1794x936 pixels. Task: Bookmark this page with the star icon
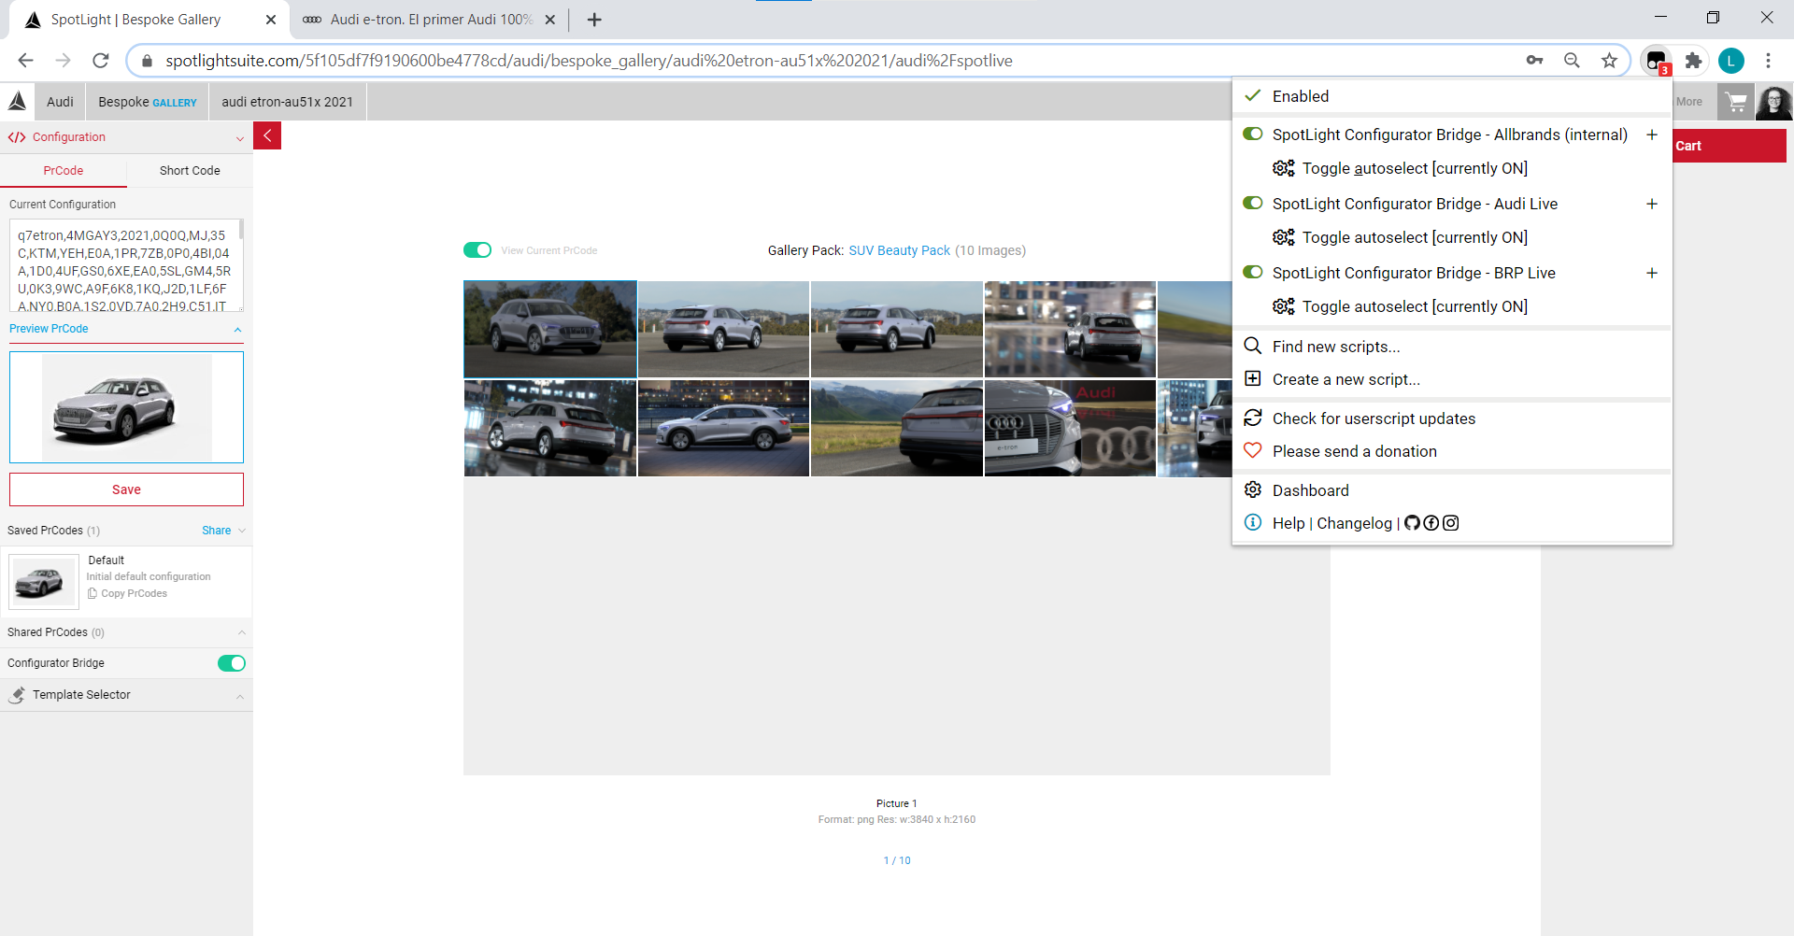click(x=1609, y=61)
